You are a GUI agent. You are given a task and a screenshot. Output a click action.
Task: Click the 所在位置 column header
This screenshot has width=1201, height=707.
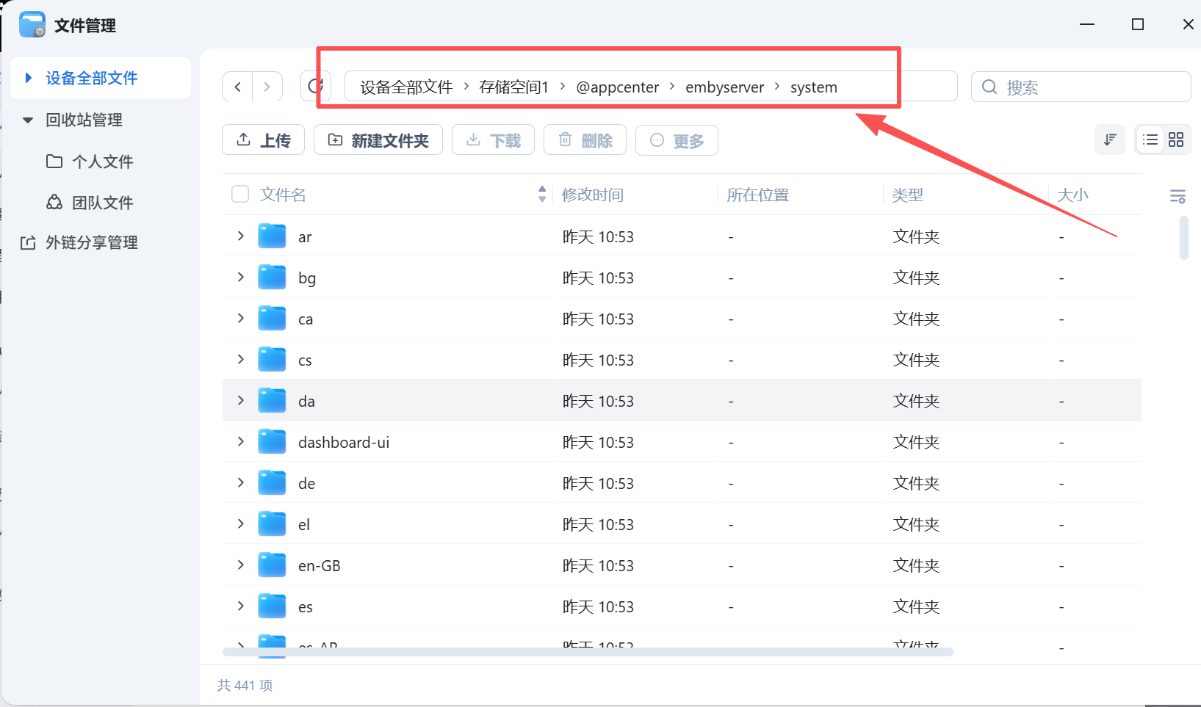(x=757, y=195)
